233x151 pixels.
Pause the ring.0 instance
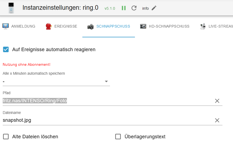124,8
